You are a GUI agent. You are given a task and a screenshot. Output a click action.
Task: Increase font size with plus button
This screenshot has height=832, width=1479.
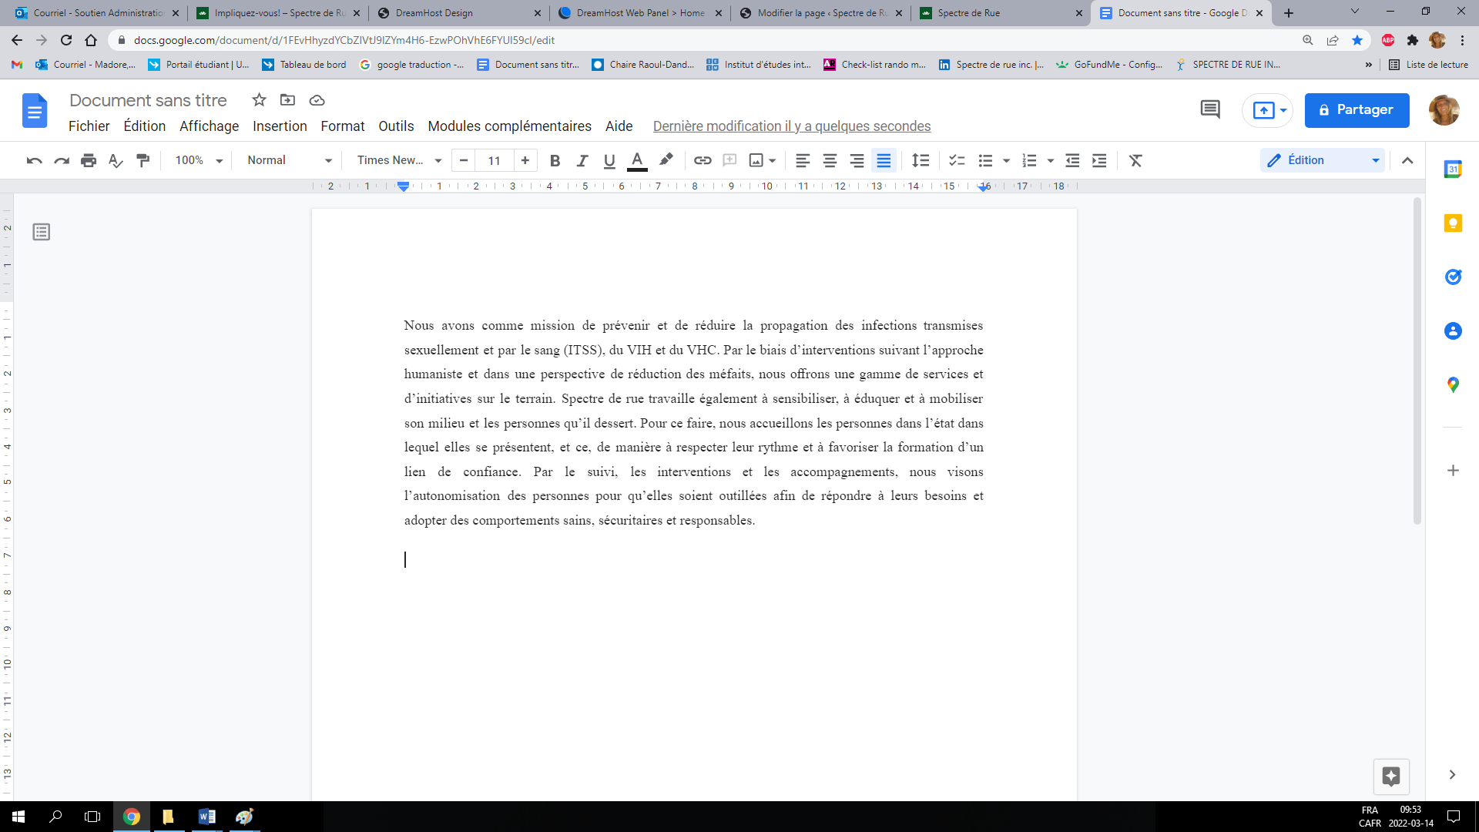(x=525, y=160)
